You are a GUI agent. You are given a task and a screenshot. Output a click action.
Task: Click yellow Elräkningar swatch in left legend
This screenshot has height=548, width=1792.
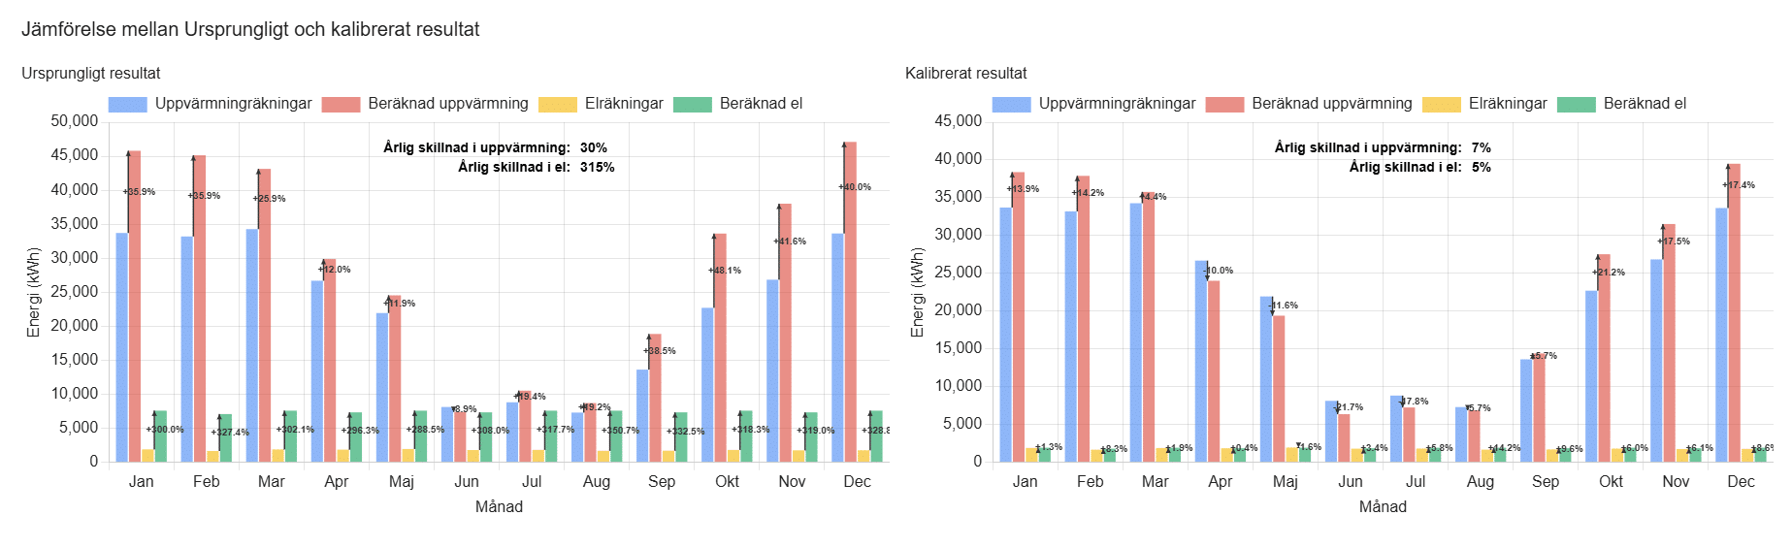pos(557,105)
